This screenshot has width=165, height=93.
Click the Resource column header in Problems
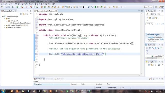point(75,84)
